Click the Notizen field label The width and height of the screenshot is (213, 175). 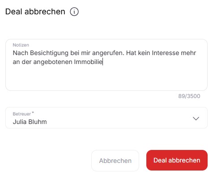pos(21,45)
